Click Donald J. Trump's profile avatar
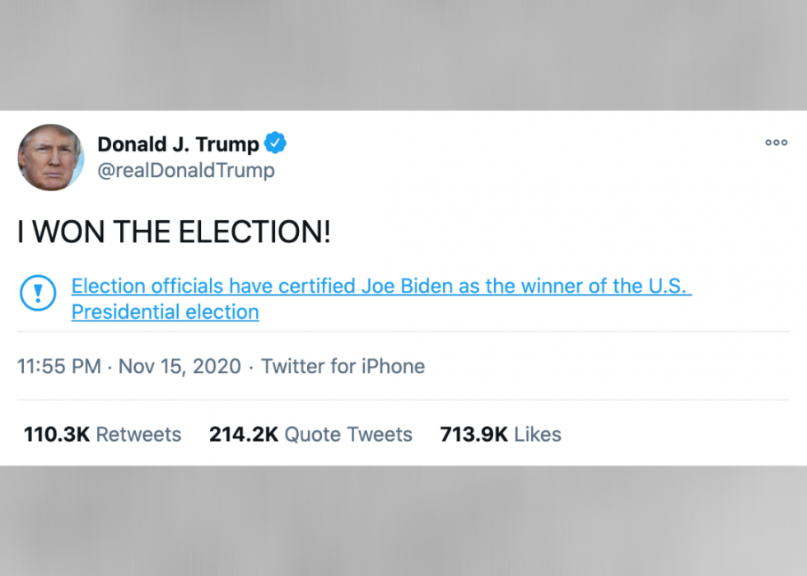This screenshot has width=807, height=576. 51,157
